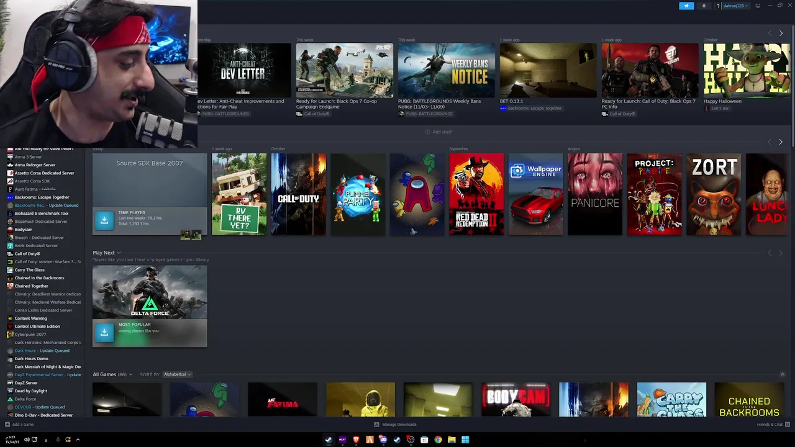The image size is (795, 447).
Task: Open Manage Downloads
Action: pyautogui.click(x=395, y=425)
